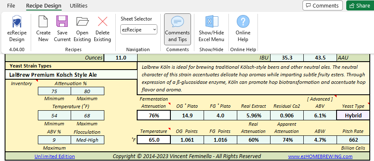This screenshot has height=161, width=374.
Task: Click the AAU value 43.5
Action: point(320,57)
